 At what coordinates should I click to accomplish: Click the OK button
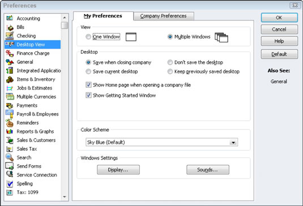[279, 18]
